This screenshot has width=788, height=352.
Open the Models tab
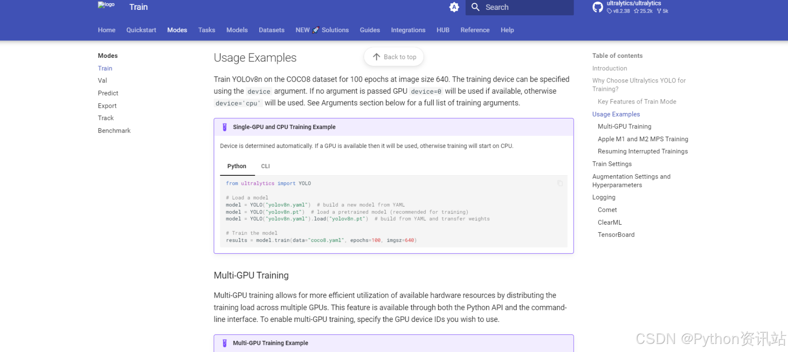(x=237, y=30)
